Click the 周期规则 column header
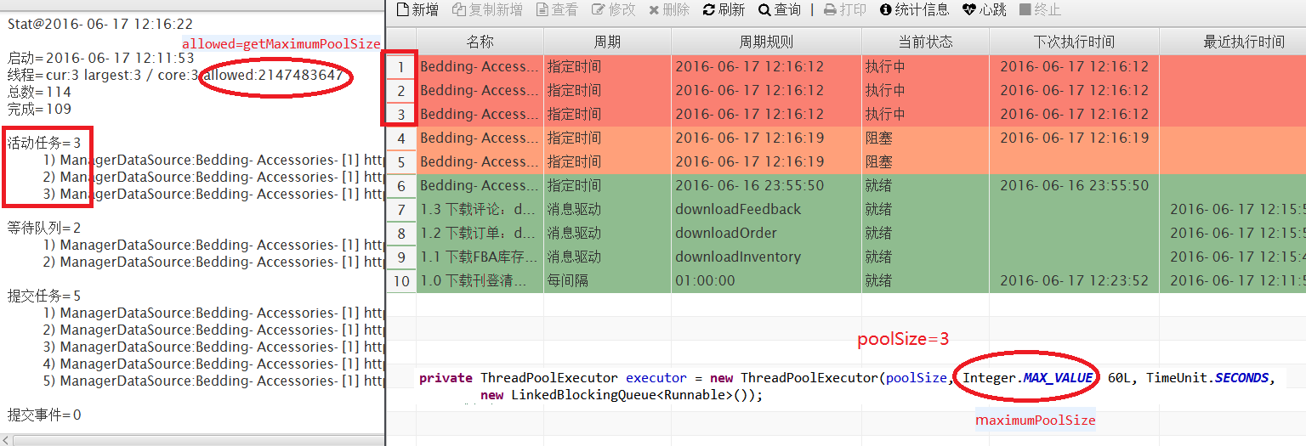The width and height of the screenshot is (1306, 446). coord(765,42)
